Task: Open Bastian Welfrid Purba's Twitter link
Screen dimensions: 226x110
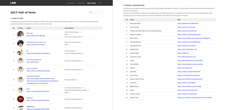Action: pos(190,79)
